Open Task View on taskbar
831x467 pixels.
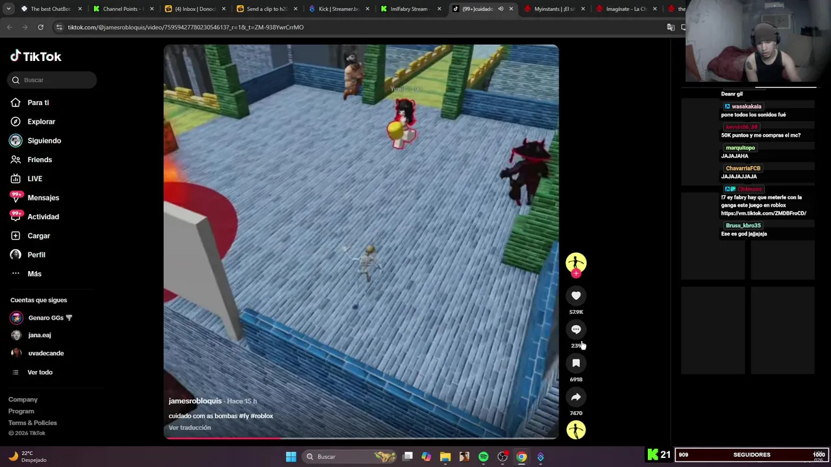pyautogui.click(x=408, y=457)
